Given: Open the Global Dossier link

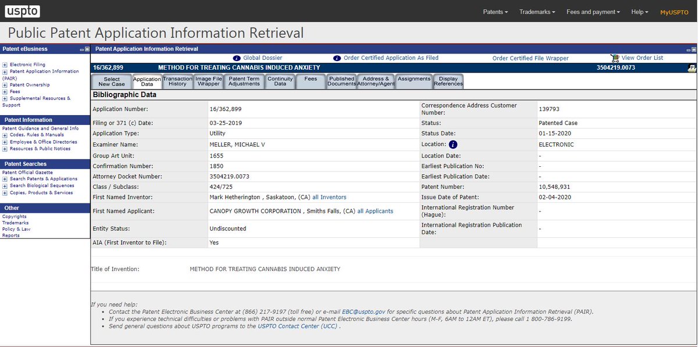Looking at the screenshot, I should [x=262, y=58].
